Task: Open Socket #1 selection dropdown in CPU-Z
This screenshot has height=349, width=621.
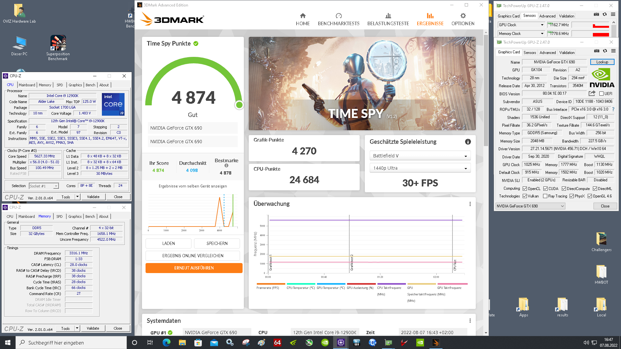Action: pyautogui.click(x=44, y=186)
